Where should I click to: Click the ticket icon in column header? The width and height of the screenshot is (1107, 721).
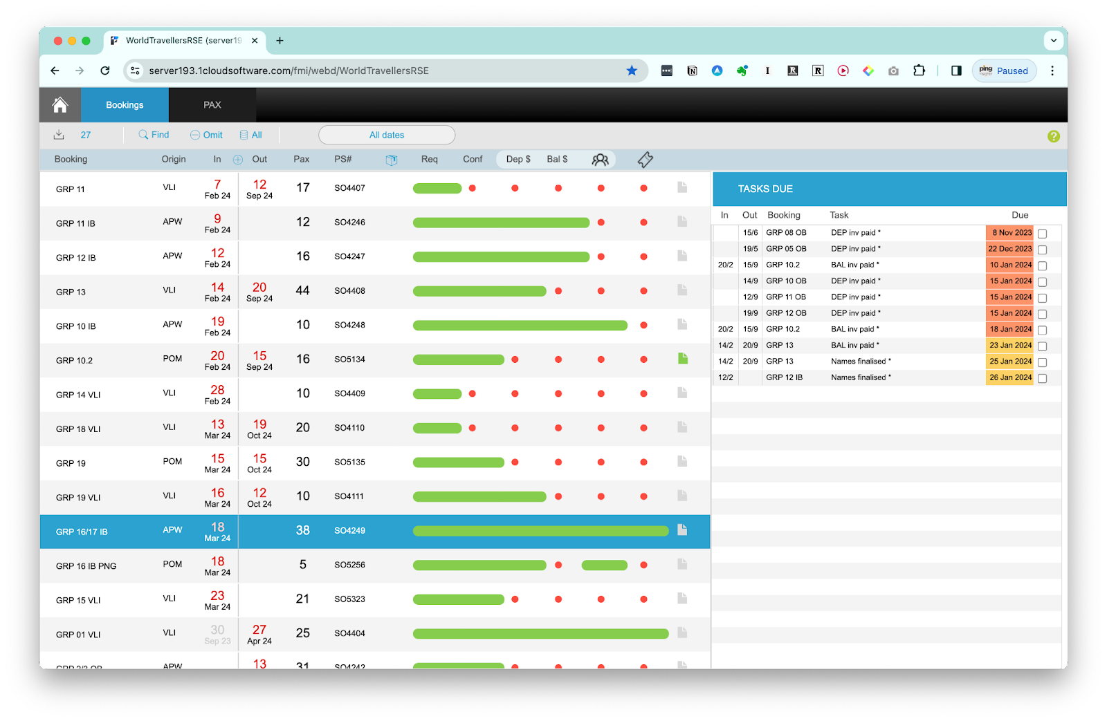(645, 160)
